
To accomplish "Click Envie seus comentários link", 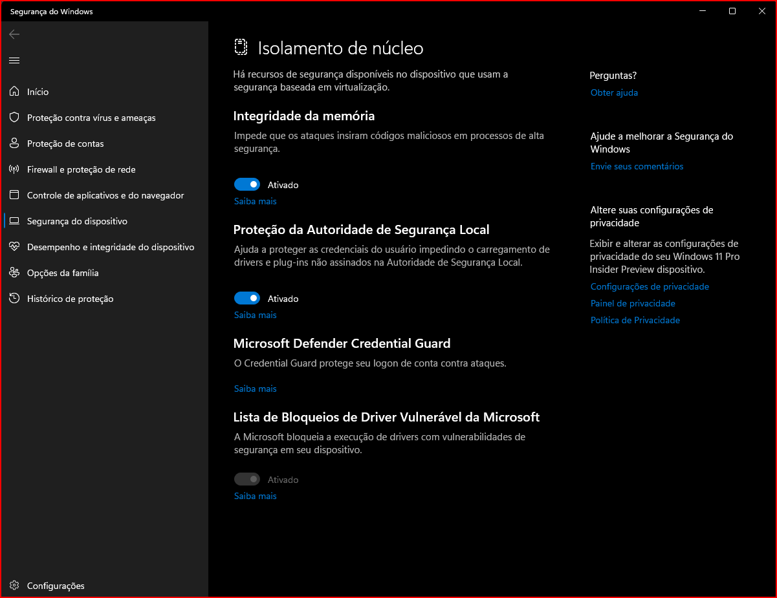I will click(637, 166).
